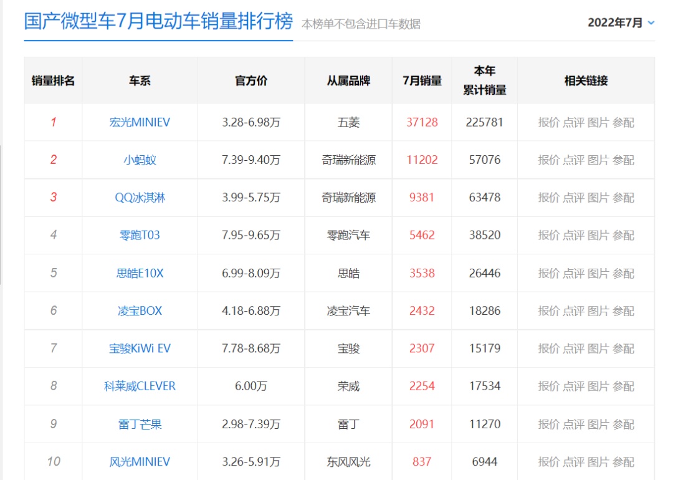The image size is (673, 480).
Task: Click 参配 in the 宏光MINIEV row
Action: coord(623,122)
